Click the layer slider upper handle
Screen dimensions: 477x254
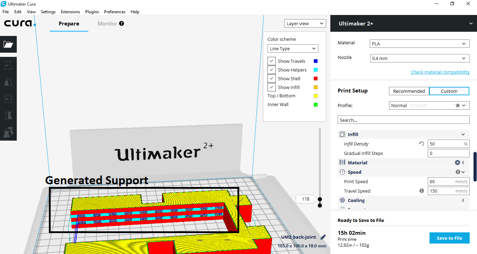[x=320, y=199]
